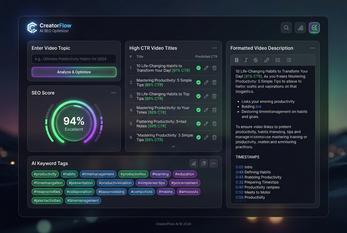Image resolution: width=347 pixels, height=233 pixels.
Task: Jump to 0:50 Meets to Motor timestamp
Action: (x=253, y=192)
